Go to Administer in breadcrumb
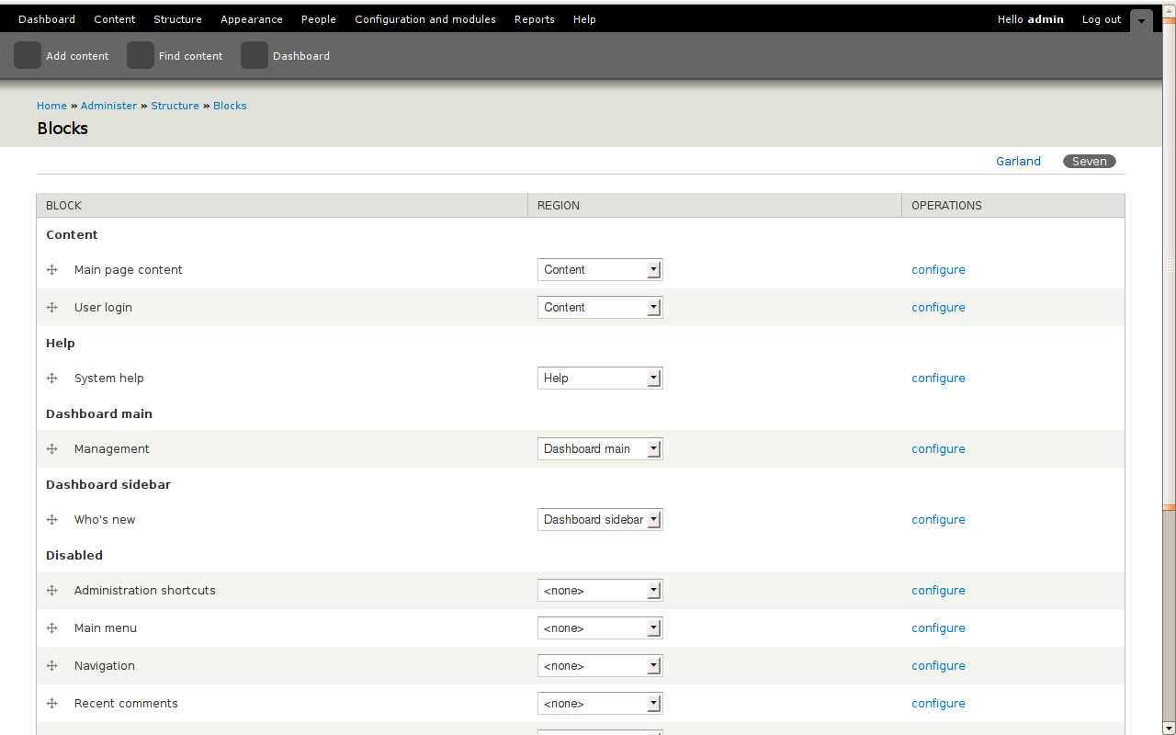 (108, 106)
